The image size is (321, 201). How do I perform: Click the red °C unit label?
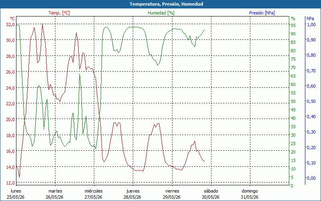12,18
